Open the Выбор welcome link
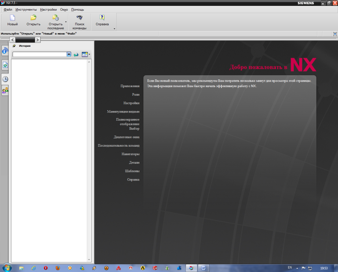 coord(134,128)
